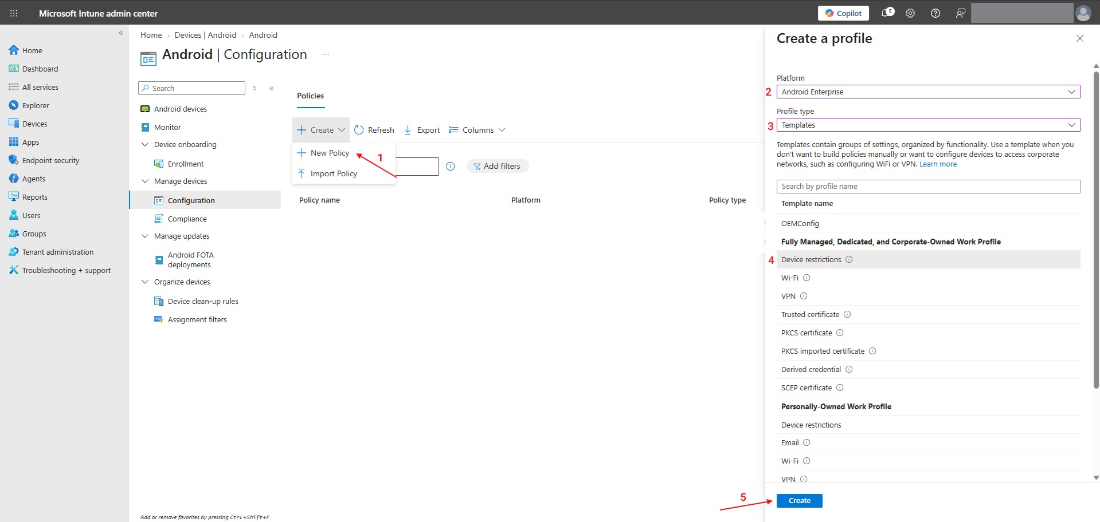Click the resource menu Search box
The image size is (1100, 522).
click(x=191, y=88)
